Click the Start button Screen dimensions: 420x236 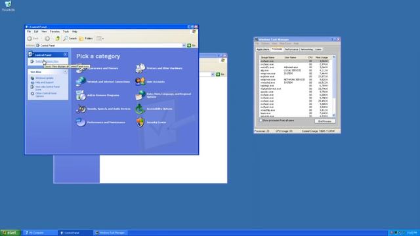pos(10,233)
